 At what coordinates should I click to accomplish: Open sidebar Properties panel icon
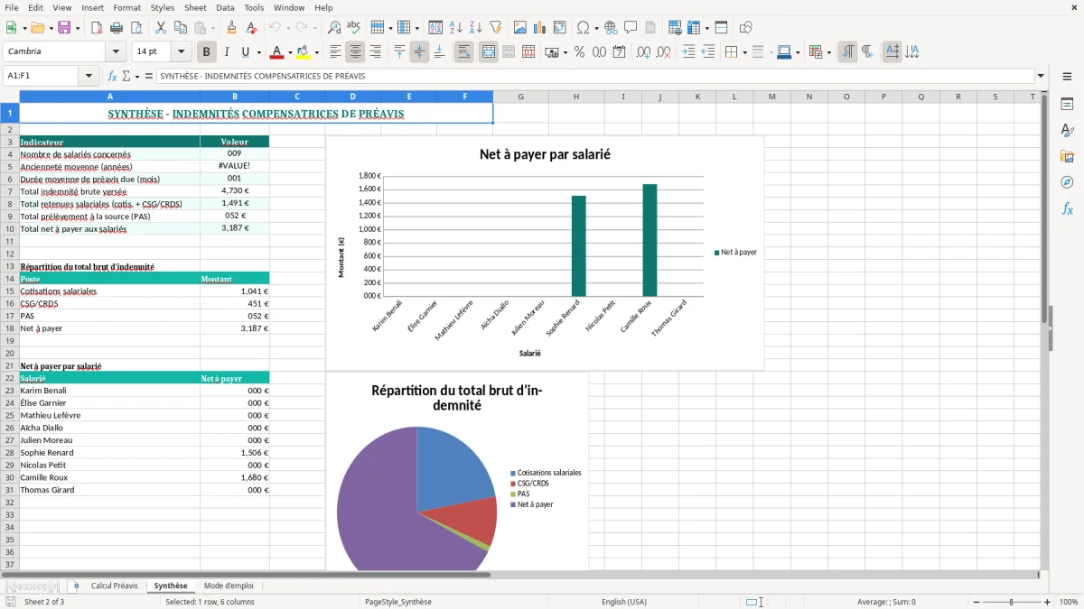point(1067,105)
